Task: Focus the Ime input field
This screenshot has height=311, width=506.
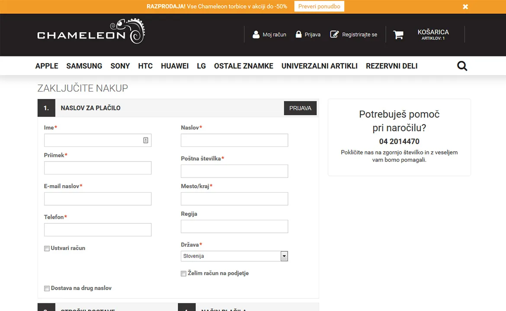Action: click(x=98, y=140)
